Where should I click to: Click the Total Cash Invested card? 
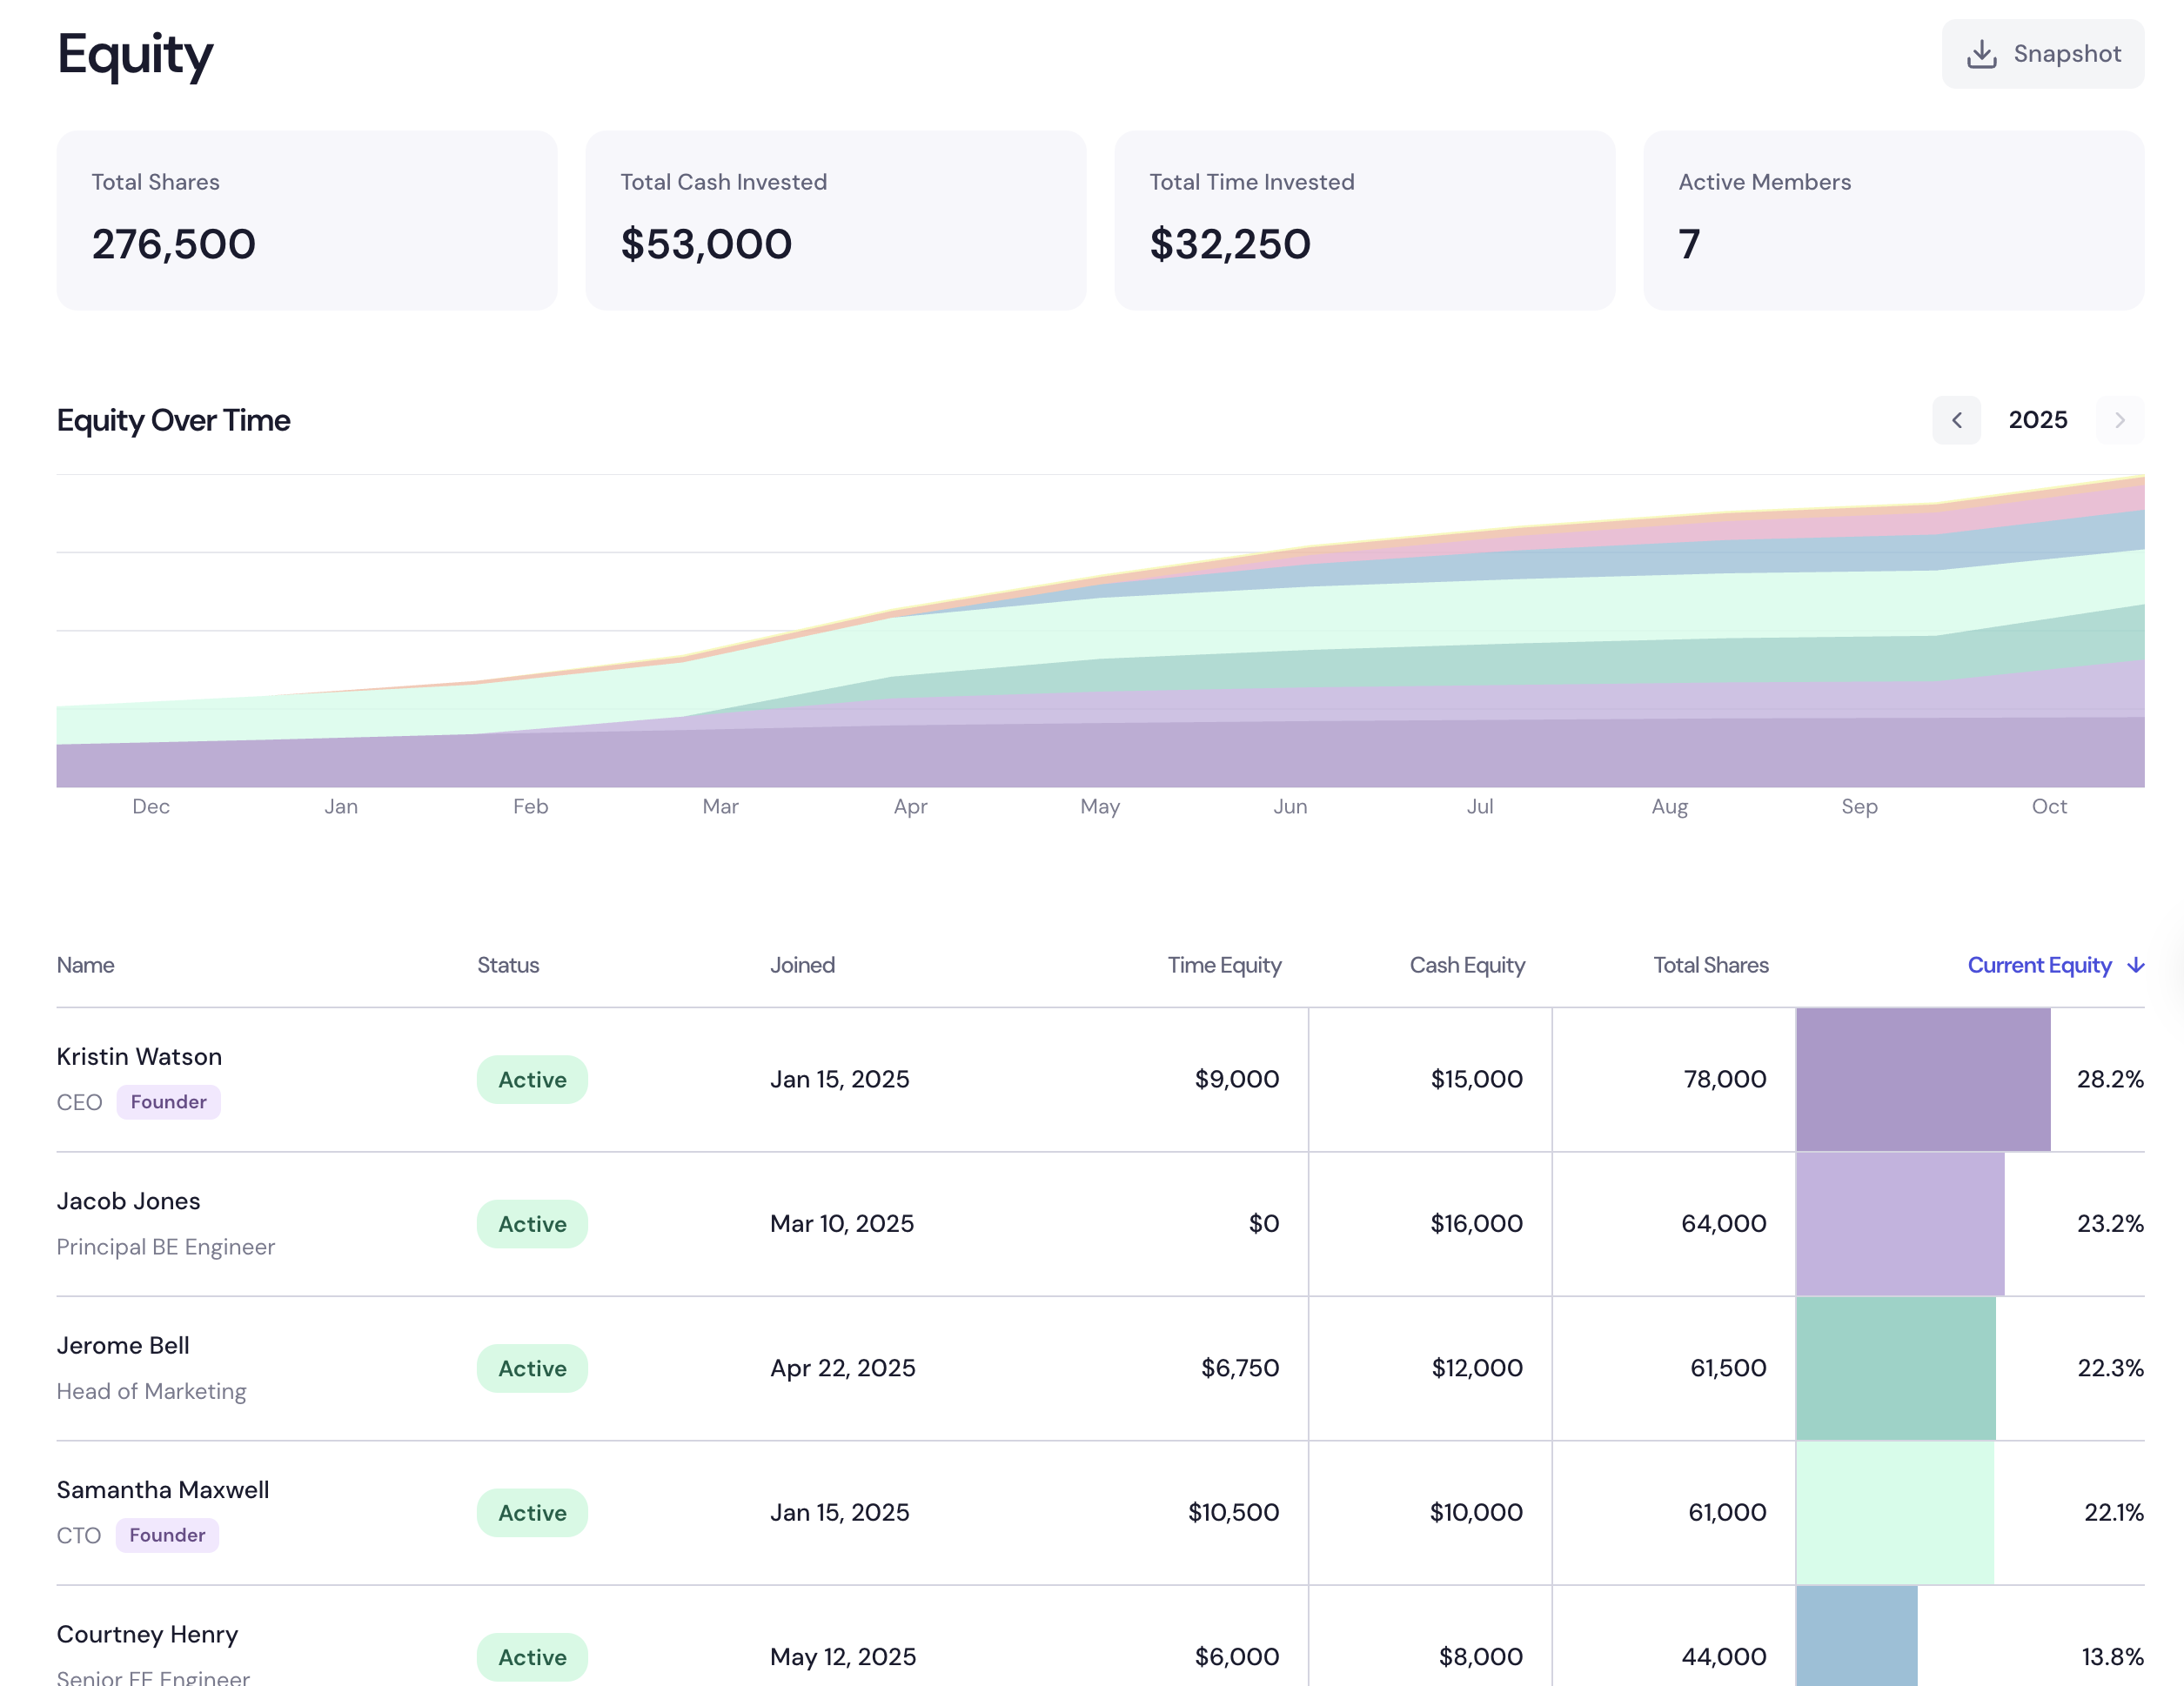[x=836, y=220]
